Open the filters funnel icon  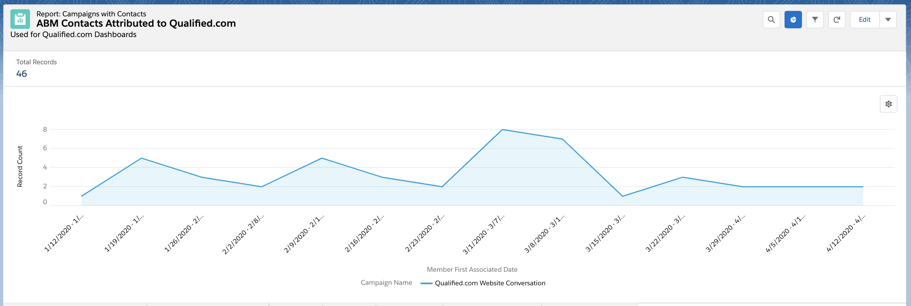tap(815, 20)
